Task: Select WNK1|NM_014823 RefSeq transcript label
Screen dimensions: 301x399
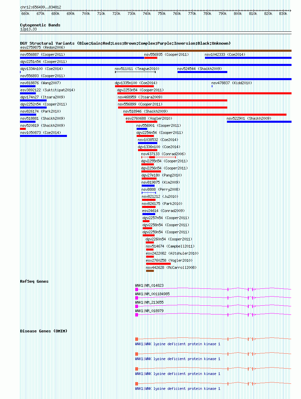Action: [x=149, y=286]
